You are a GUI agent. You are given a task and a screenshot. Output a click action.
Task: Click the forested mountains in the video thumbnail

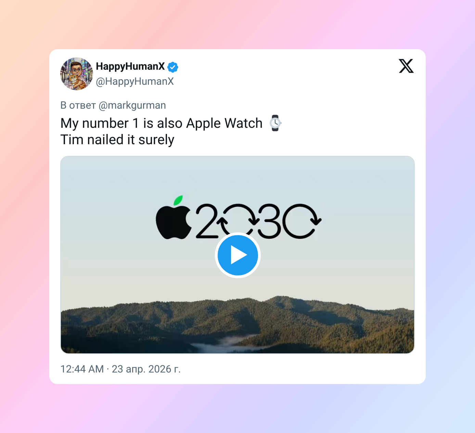tap(237, 325)
